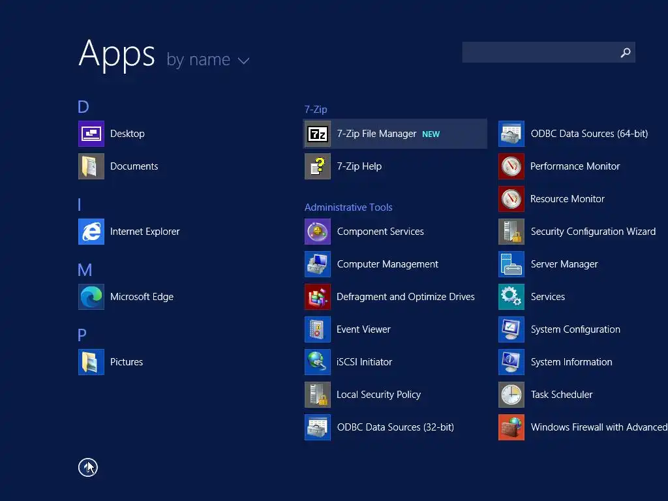Screen dimensions: 668x501
Task: Open the Services gears icon
Action: tap(511, 297)
